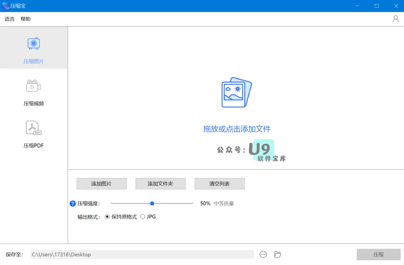The image size is (404, 265).
Task: Open the 语言 menu
Action: pyautogui.click(x=9, y=19)
